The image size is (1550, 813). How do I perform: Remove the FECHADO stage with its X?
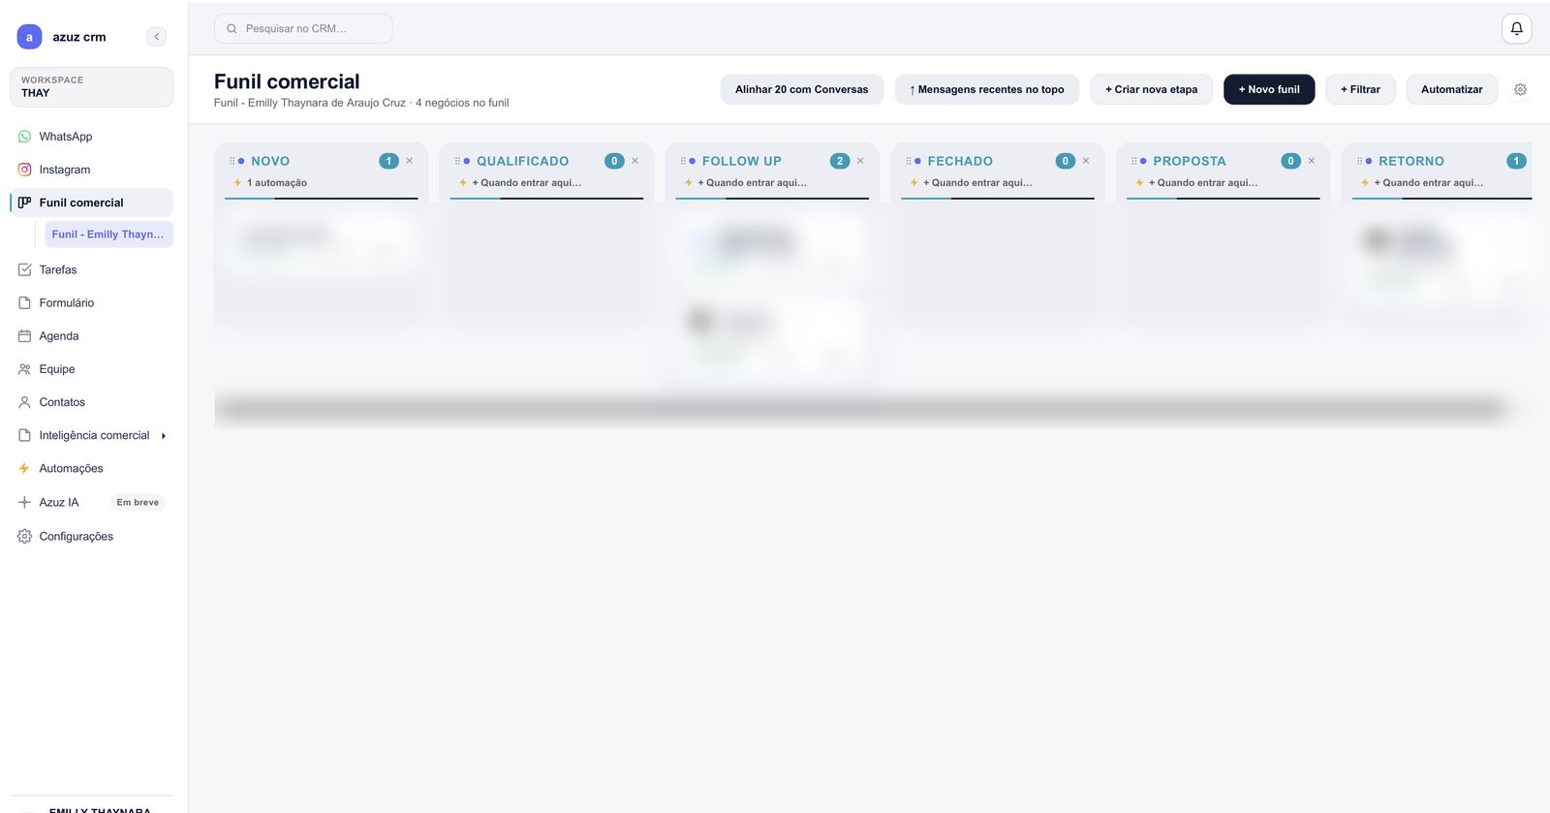click(x=1086, y=161)
